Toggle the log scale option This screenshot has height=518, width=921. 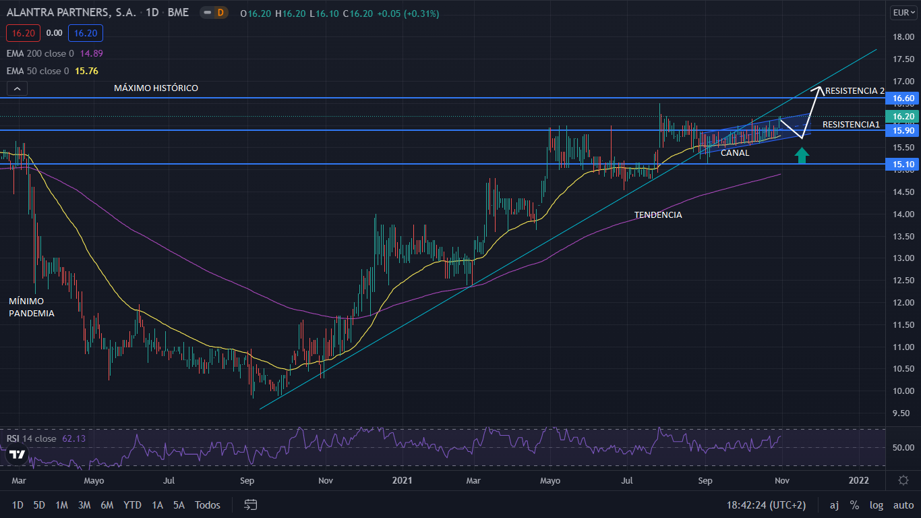tap(876, 505)
